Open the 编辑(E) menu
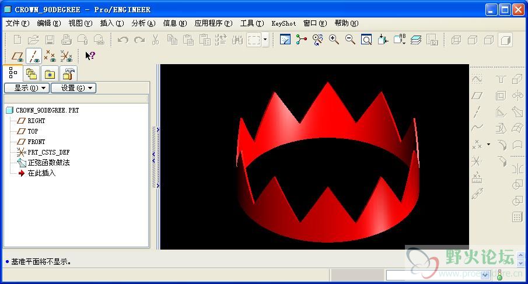 (49, 23)
